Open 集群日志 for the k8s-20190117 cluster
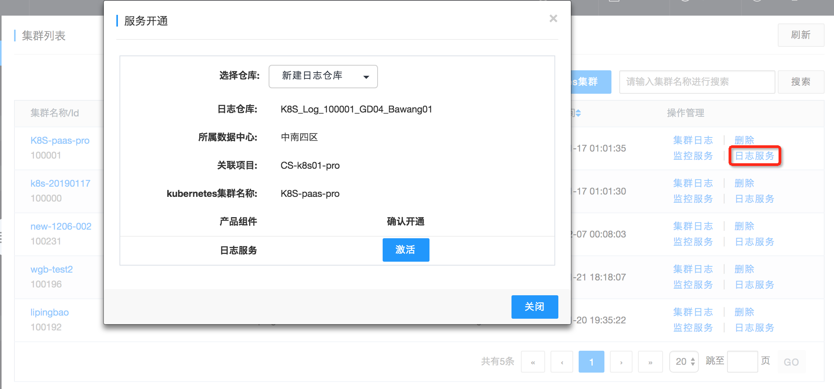Image resolution: width=834 pixels, height=389 pixels. (x=693, y=183)
